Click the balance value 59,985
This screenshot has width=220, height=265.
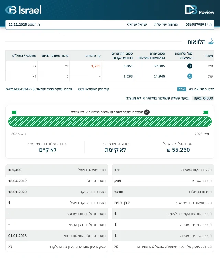(159, 66)
